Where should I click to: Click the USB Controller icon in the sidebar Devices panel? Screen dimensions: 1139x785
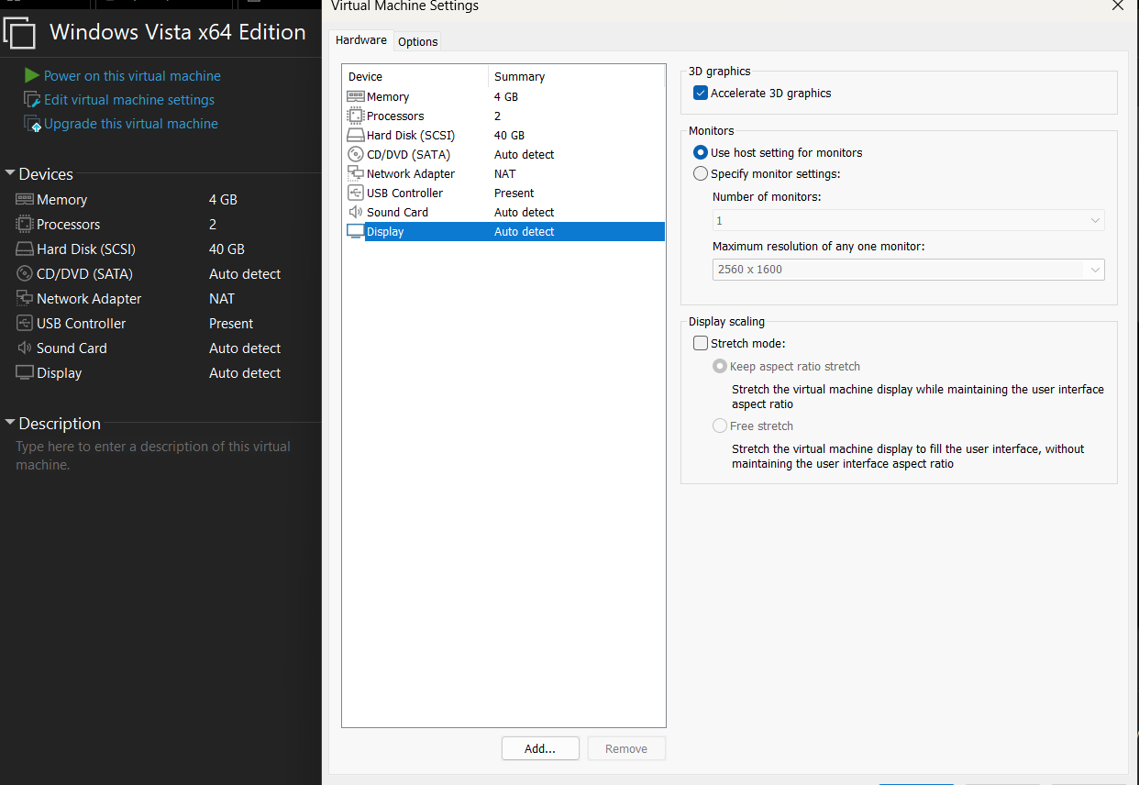point(24,323)
